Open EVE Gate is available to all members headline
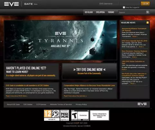The width and height of the screenshot is (155, 130). click(x=27, y=85)
